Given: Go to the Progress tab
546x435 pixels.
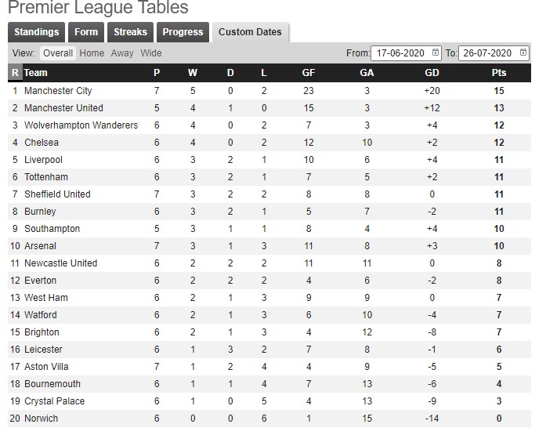Looking at the screenshot, I should (x=183, y=32).
